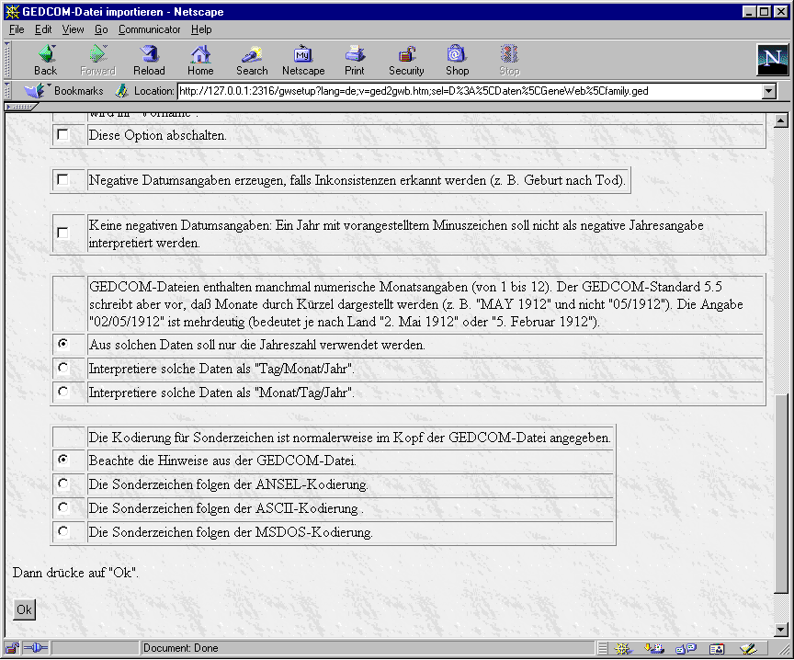Click the component bar grip handle
The height and width of the screenshot is (660, 794).
[603, 648]
